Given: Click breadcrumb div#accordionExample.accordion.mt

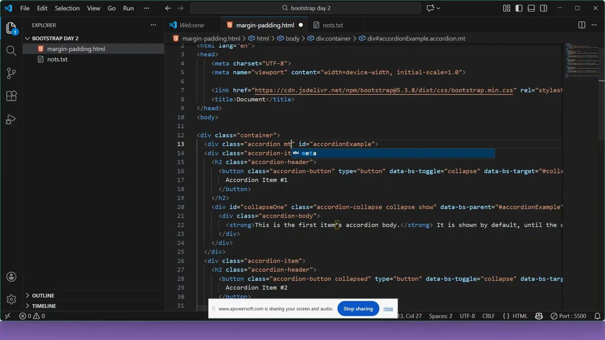Looking at the screenshot, I should [x=416, y=39].
